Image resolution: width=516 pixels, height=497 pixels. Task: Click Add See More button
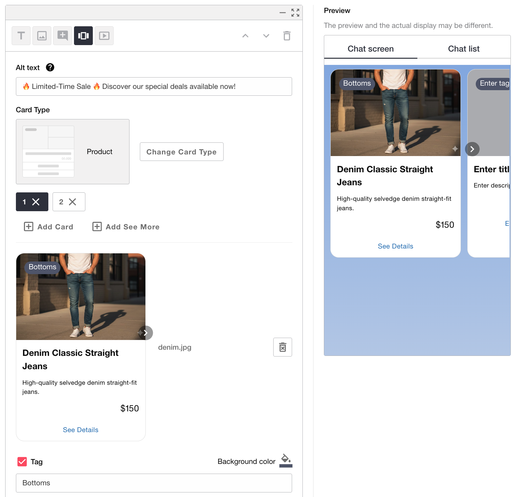[x=126, y=227]
